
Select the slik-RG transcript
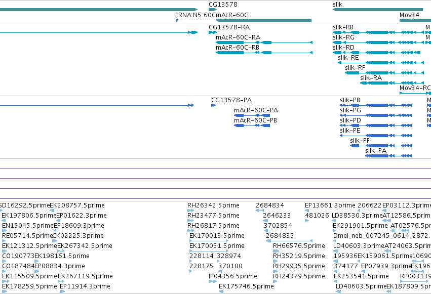[x=378, y=43]
